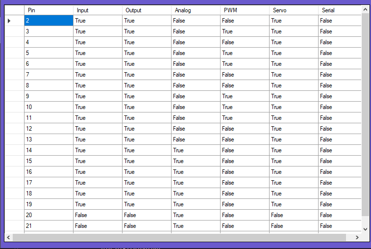Select Pin cell 16

(49, 172)
